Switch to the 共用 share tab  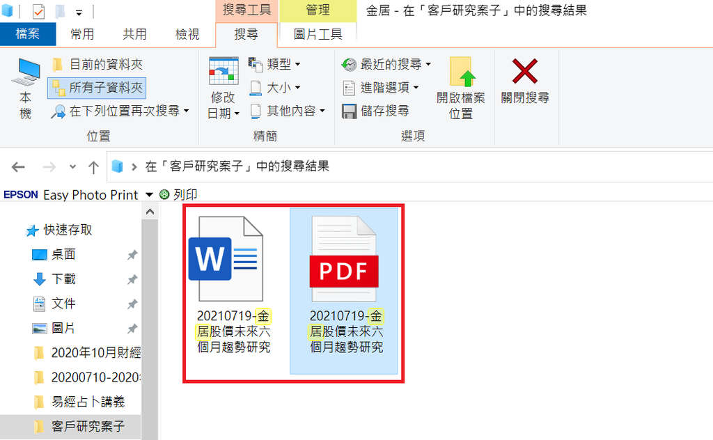click(134, 34)
